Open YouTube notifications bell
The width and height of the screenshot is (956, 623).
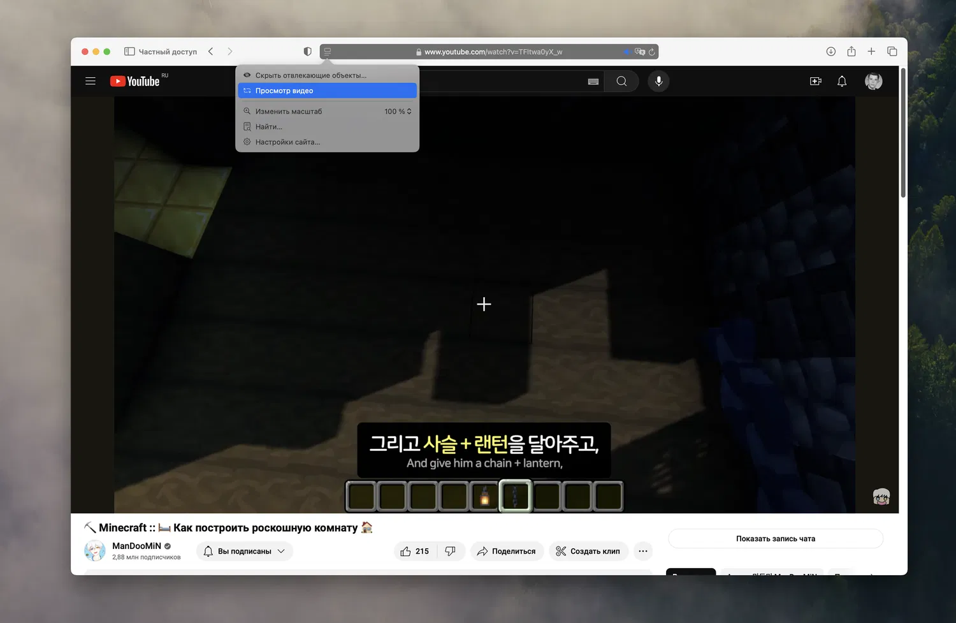pos(842,81)
